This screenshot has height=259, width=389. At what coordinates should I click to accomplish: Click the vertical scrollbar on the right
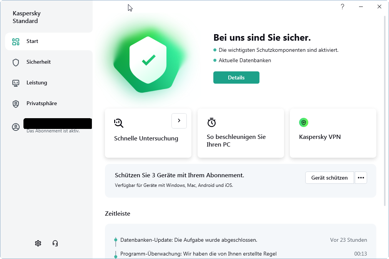pyautogui.click(x=385, y=111)
